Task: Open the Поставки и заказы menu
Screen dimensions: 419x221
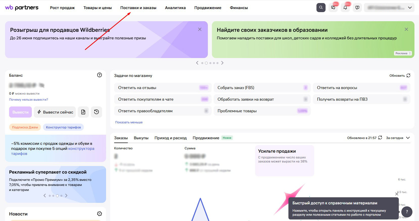Action: 138,8
